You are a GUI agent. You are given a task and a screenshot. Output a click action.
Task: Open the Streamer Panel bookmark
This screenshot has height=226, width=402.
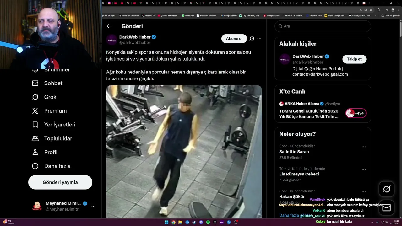314,15
